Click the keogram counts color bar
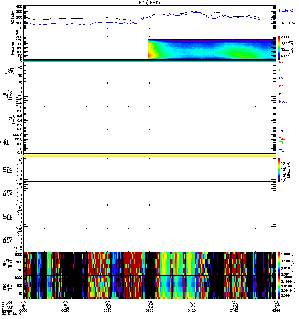The height and width of the screenshot is (319, 299). (x=279, y=48)
